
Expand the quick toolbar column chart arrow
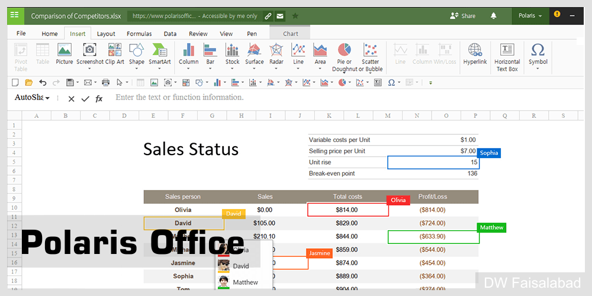coord(225,82)
